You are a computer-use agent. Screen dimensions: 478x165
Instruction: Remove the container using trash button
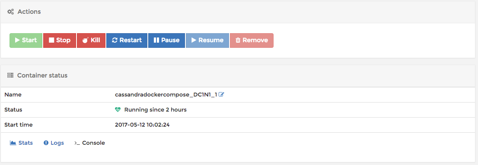point(252,40)
